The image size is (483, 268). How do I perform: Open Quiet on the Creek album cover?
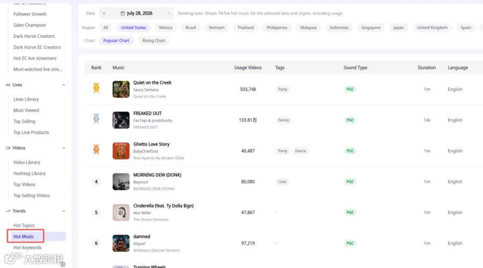(x=121, y=89)
